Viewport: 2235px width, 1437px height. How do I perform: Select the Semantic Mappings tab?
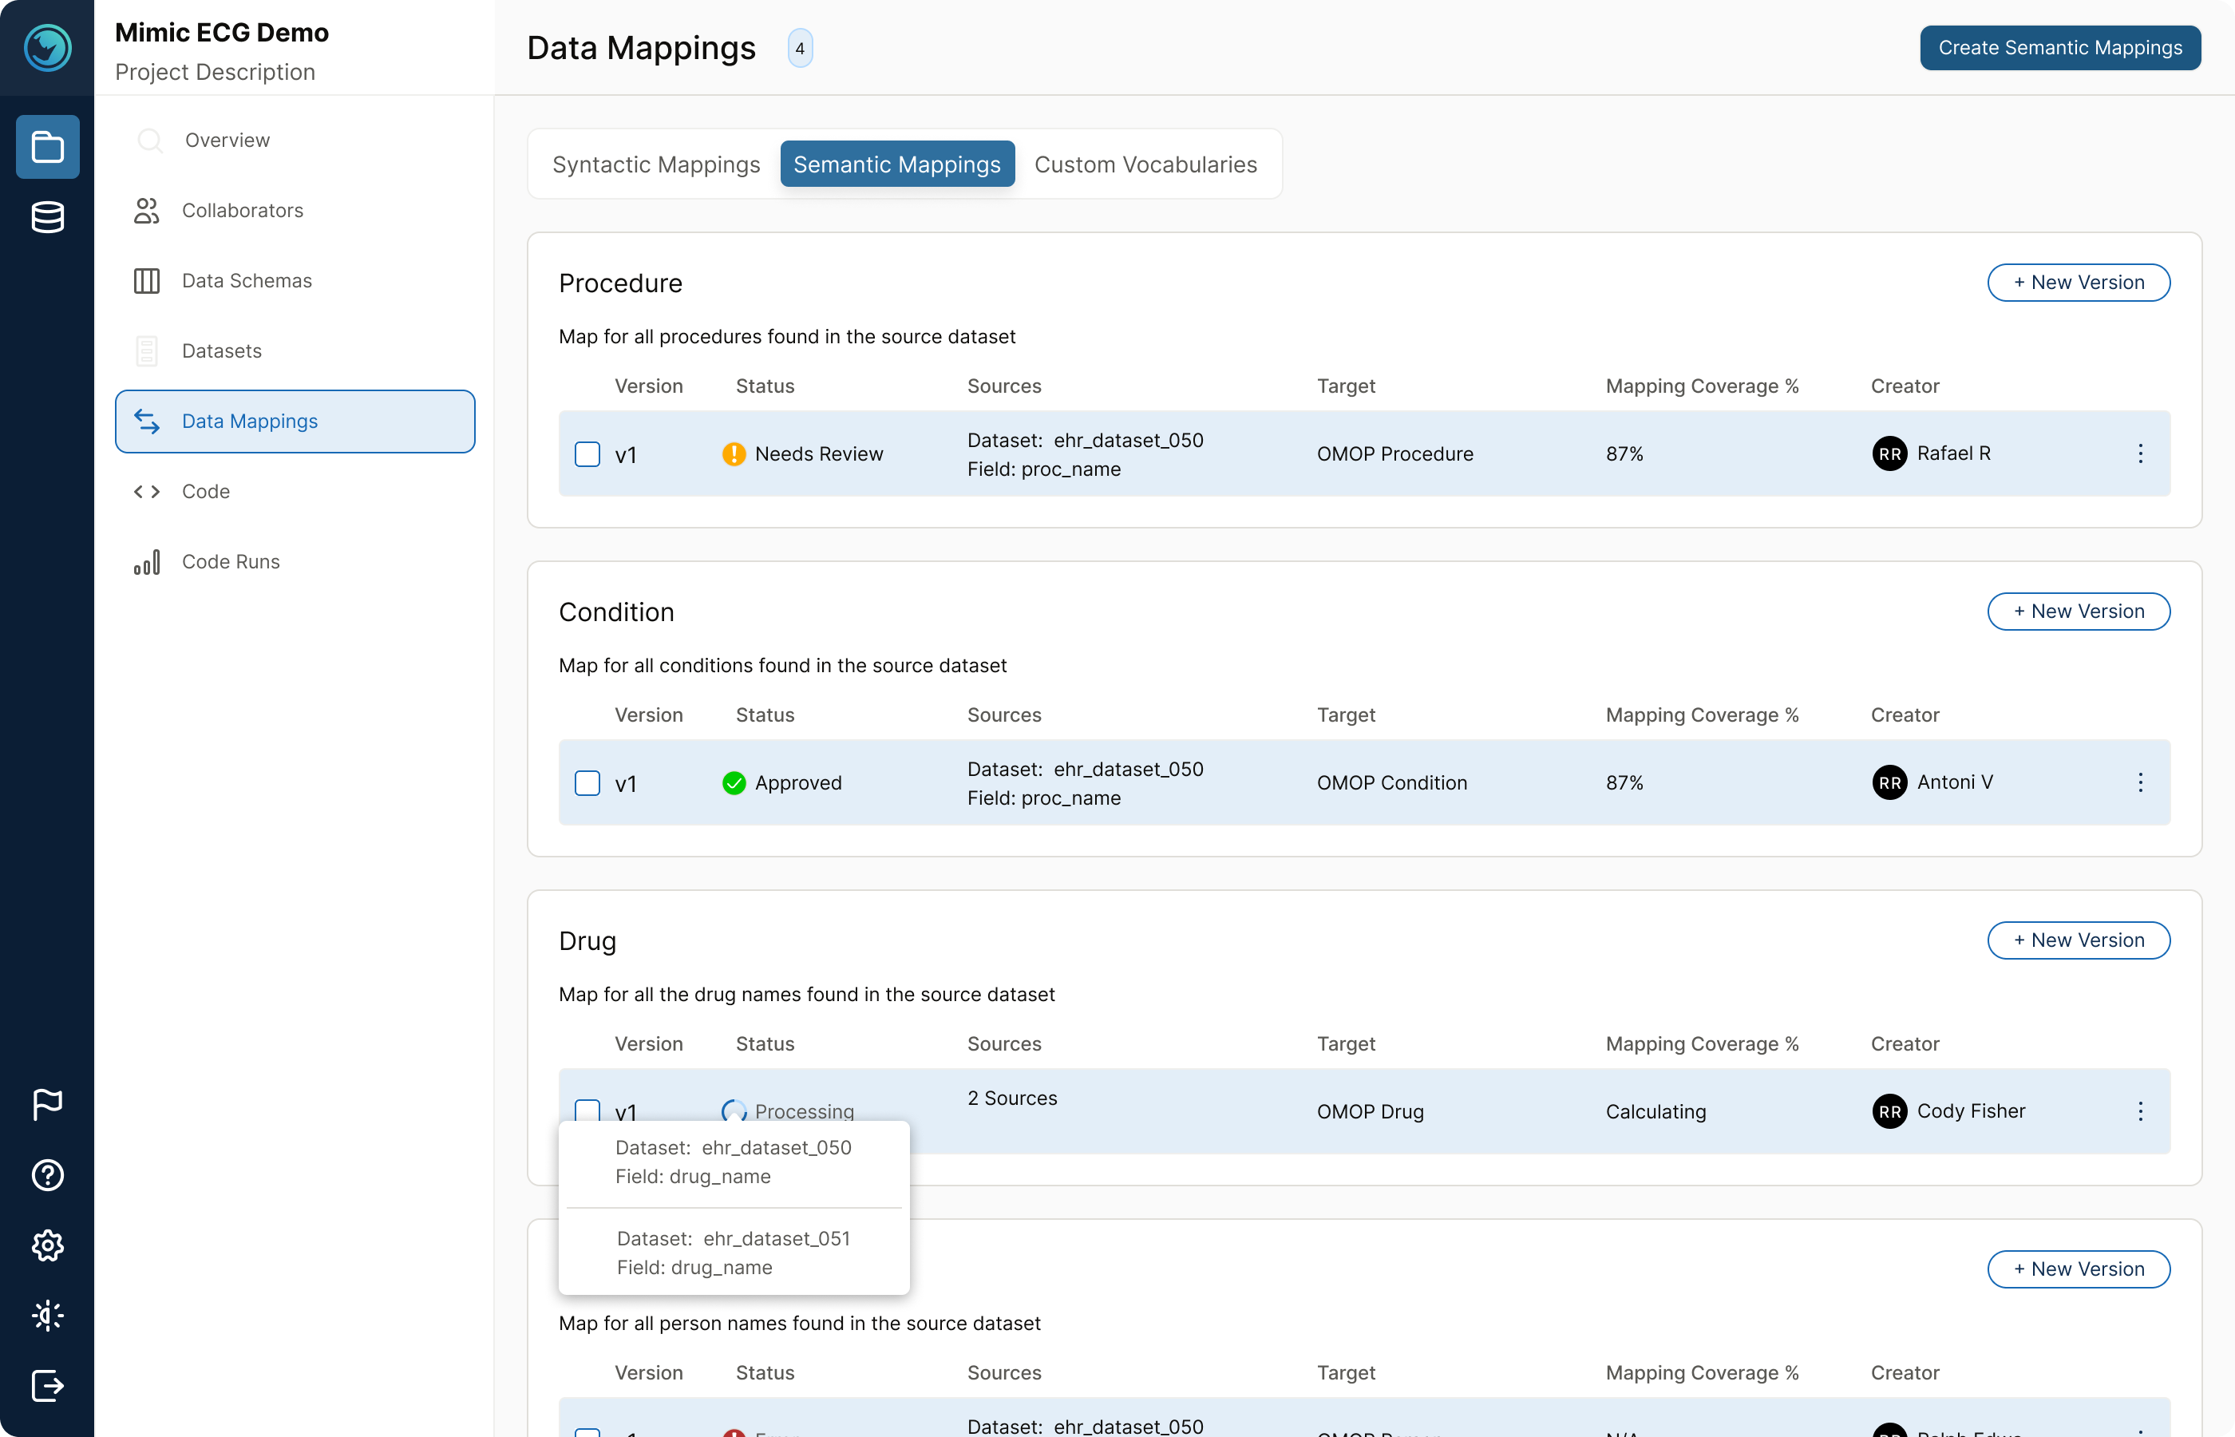(x=897, y=164)
